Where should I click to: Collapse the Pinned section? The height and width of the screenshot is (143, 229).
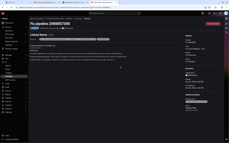pyautogui.click(x=26, y=27)
